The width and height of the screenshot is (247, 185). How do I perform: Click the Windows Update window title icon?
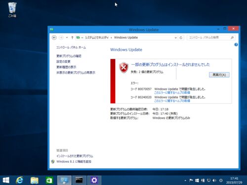click(x=52, y=30)
